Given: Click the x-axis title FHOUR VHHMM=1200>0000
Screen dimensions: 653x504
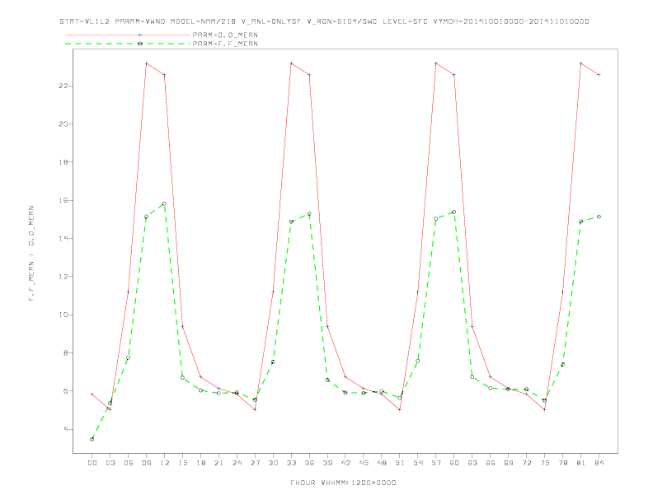Looking at the screenshot, I should point(343,483).
